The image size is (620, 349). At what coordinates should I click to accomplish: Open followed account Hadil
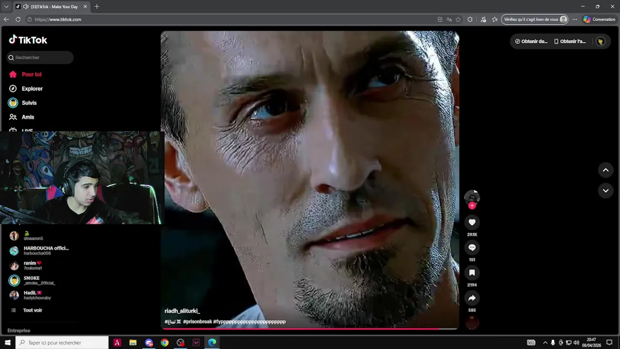[31, 295]
